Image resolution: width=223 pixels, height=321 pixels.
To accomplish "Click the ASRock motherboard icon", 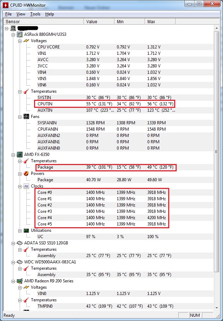I will 19,34.
